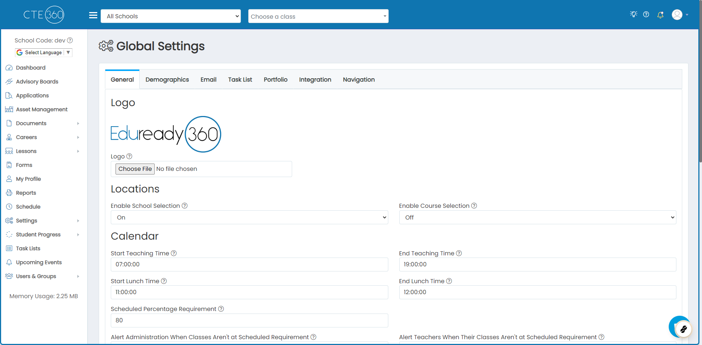Expand the Lessons submenu arrow
The height and width of the screenshot is (345, 702).
78,151
